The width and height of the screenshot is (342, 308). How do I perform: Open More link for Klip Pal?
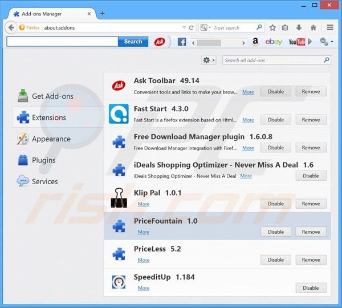(144, 204)
